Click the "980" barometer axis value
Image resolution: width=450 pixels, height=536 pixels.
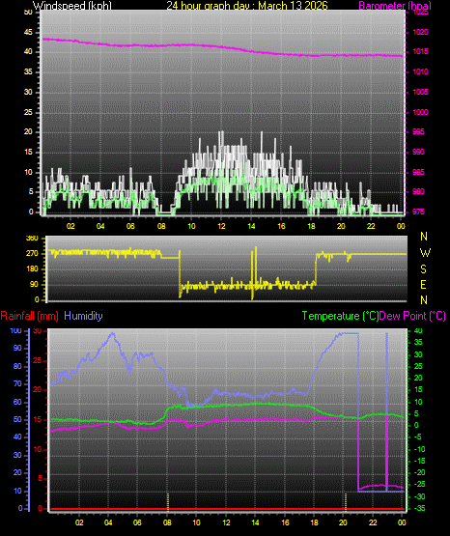point(418,191)
